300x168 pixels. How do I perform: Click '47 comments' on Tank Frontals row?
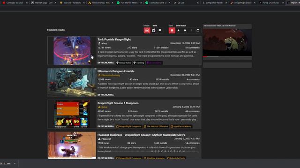click(x=192, y=48)
